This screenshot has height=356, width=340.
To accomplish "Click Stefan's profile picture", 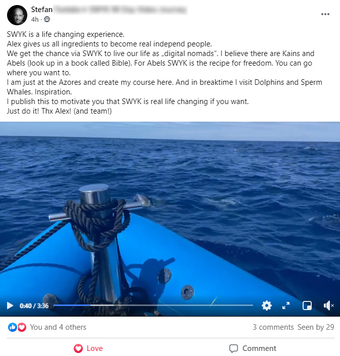I will [17, 15].
